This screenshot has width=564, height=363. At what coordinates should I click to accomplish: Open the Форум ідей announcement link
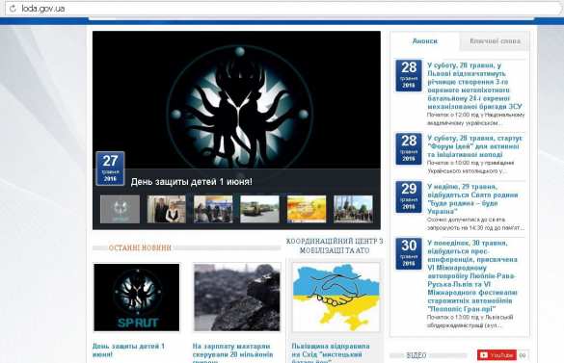[x=474, y=146]
